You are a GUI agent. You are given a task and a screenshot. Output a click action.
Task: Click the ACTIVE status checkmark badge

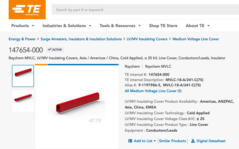pyautogui.click(x=55, y=49)
